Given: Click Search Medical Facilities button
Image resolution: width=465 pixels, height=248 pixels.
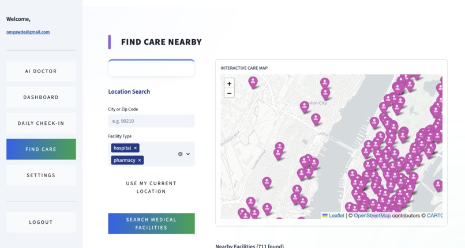Looking at the screenshot, I should point(151,223).
